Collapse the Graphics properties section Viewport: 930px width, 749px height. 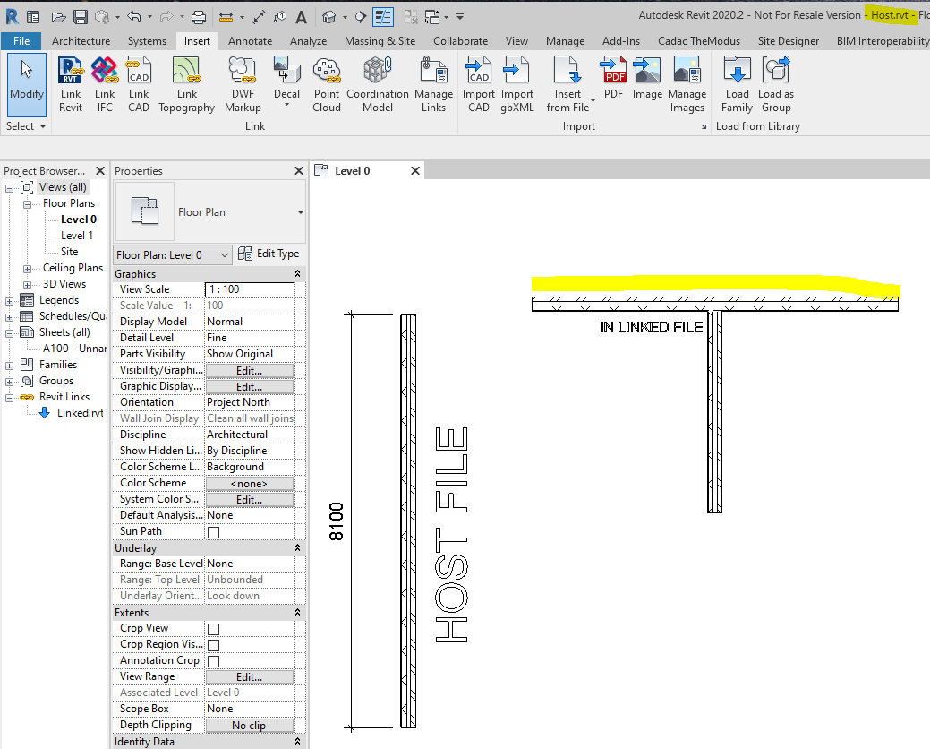pos(298,273)
